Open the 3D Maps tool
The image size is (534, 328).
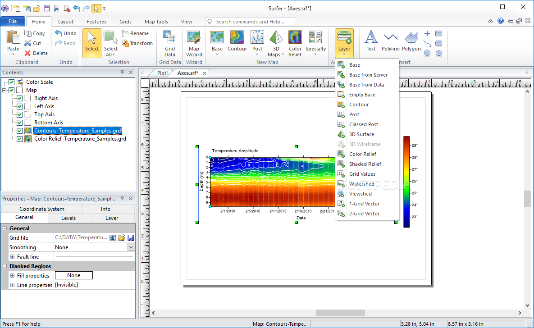point(276,43)
